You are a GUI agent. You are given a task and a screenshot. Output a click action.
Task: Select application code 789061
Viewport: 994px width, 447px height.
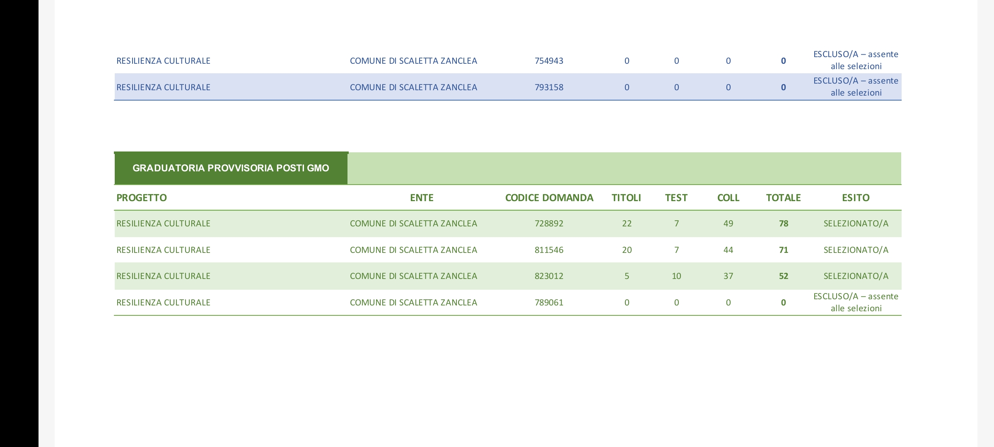click(x=549, y=303)
